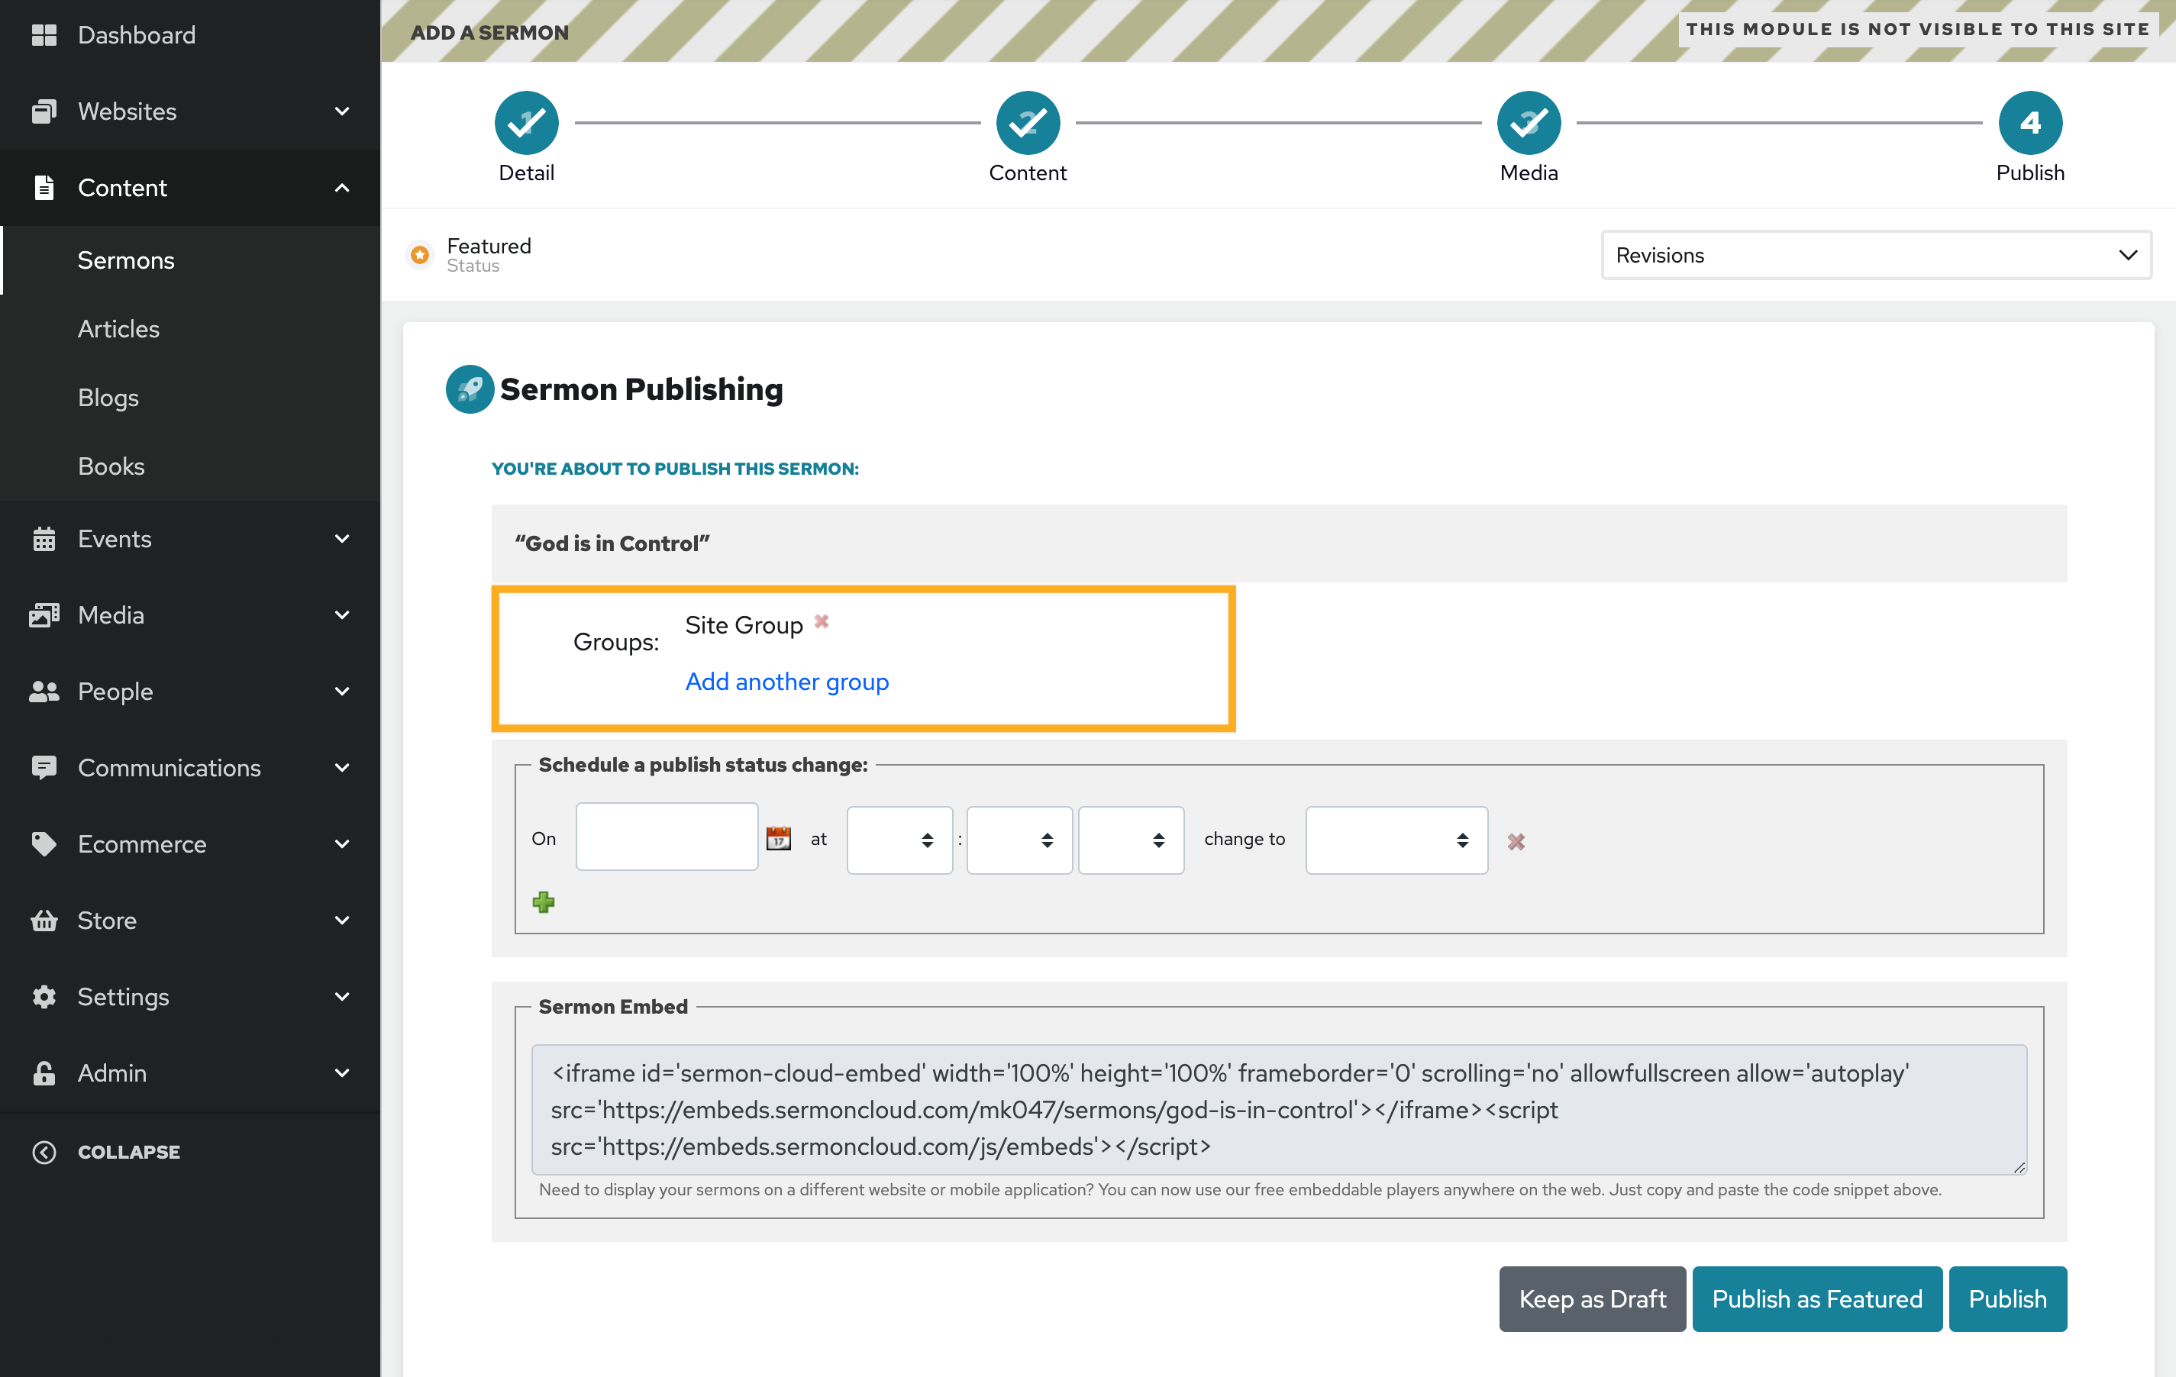Add another schedule with green plus
The height and width of the screenshot is (1377, 2176).
point(543,901)
